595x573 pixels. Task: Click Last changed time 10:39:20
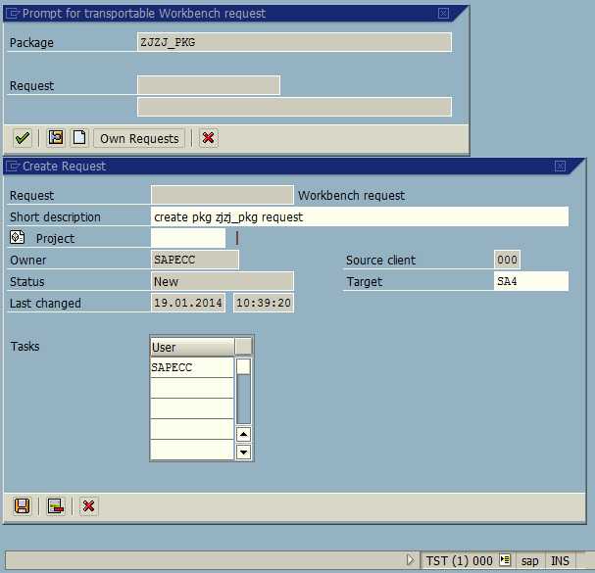(x=264, y=303)
